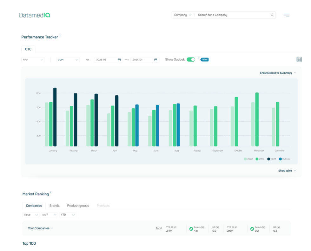The width and height of the screenshot is (311, 251).
Task: Click the search magnifier icon
Action: pyautogui.click(x=272, y=15)
